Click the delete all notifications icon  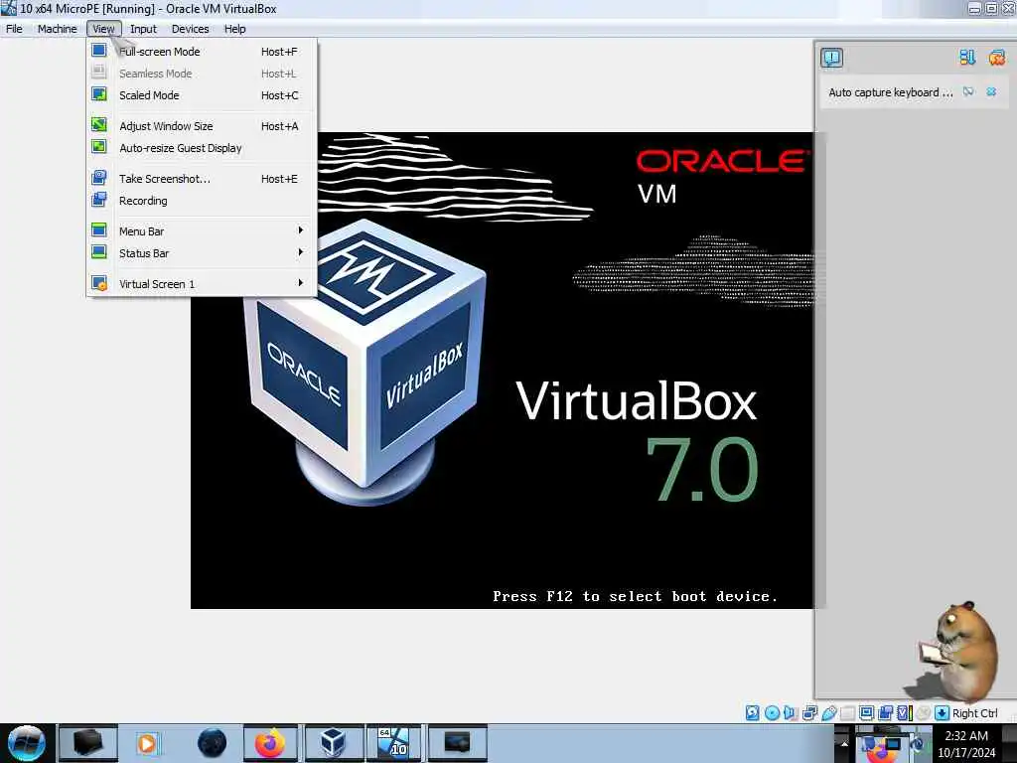997,58
